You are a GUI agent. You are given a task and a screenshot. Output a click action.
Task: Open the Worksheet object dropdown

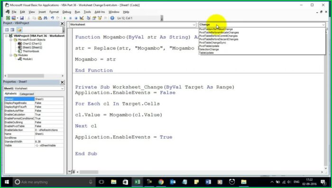click(194, 25)
